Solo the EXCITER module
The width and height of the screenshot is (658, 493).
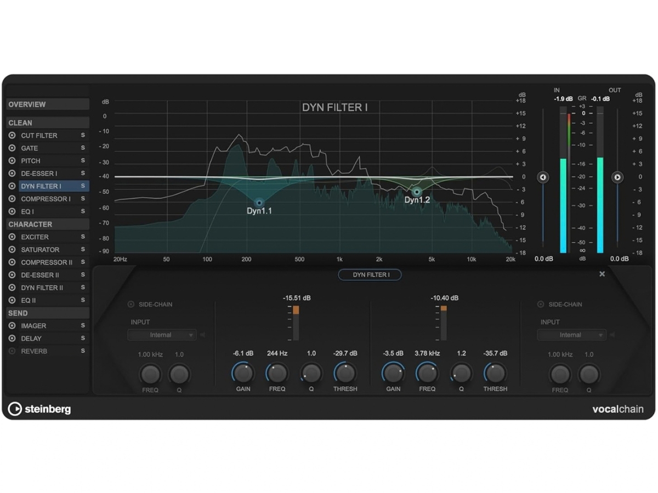pyautogui.click(x=83, y=237)
